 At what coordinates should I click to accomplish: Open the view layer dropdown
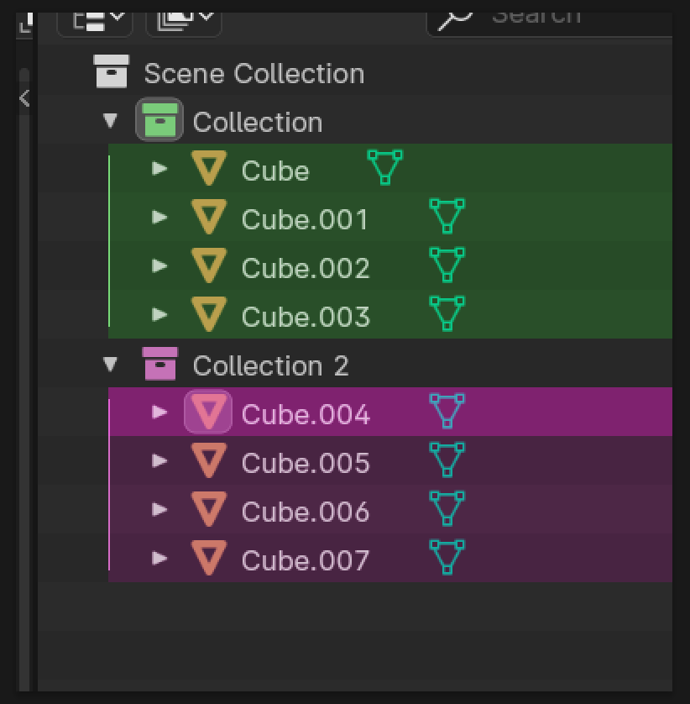coord(184,24)
